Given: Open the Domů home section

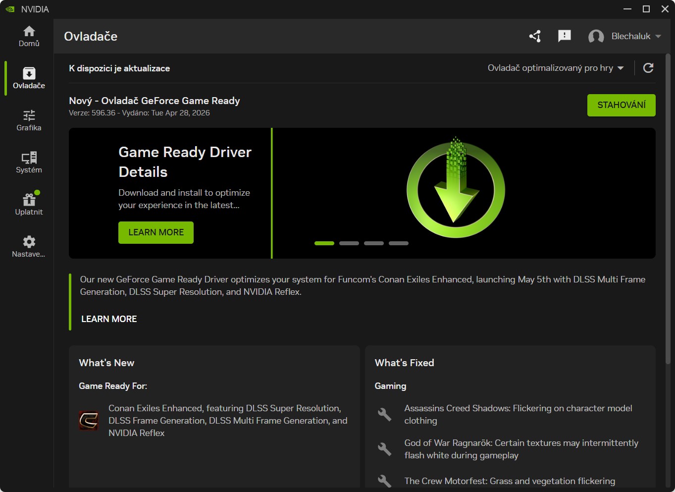Looking at the screenshot, I should [x=29, y=36].
